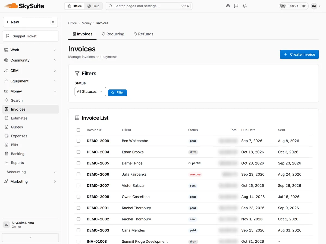
Task: Open the Office breadcrumb link
Action: pos(73,23)
